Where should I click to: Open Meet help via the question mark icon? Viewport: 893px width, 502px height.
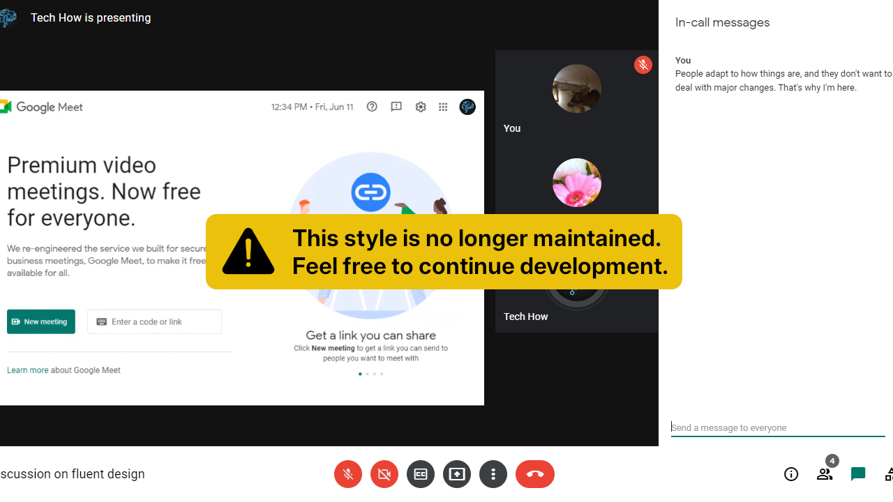click(x=371, y=107)
